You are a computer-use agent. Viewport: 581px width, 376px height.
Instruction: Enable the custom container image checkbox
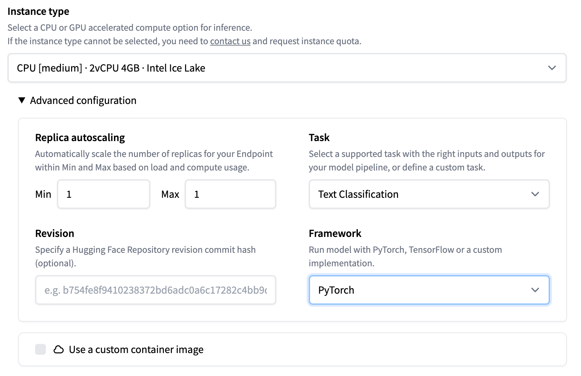40,350
